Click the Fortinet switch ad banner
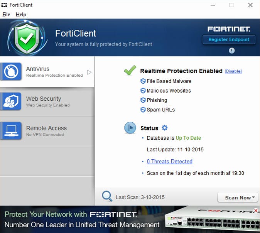 click(x=130, y=219)
